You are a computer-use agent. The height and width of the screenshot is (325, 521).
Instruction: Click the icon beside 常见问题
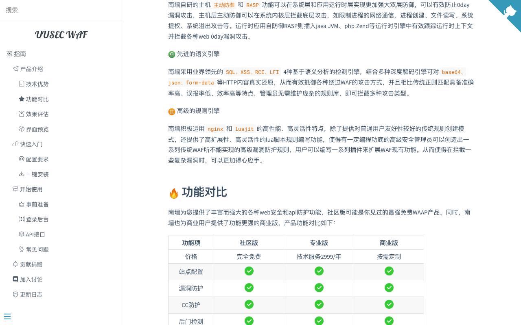[x=22, y=249]
